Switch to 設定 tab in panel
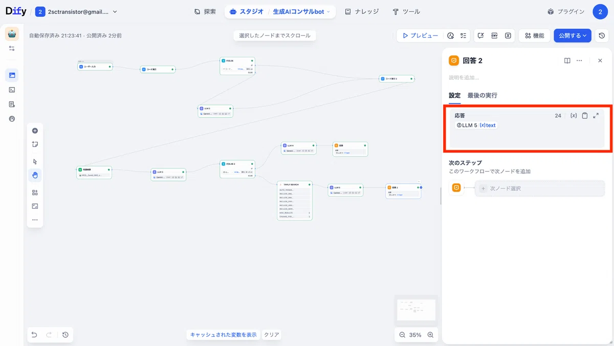This screenshot has width=614, height=346. pyautogui.click(x=455, y=96)
